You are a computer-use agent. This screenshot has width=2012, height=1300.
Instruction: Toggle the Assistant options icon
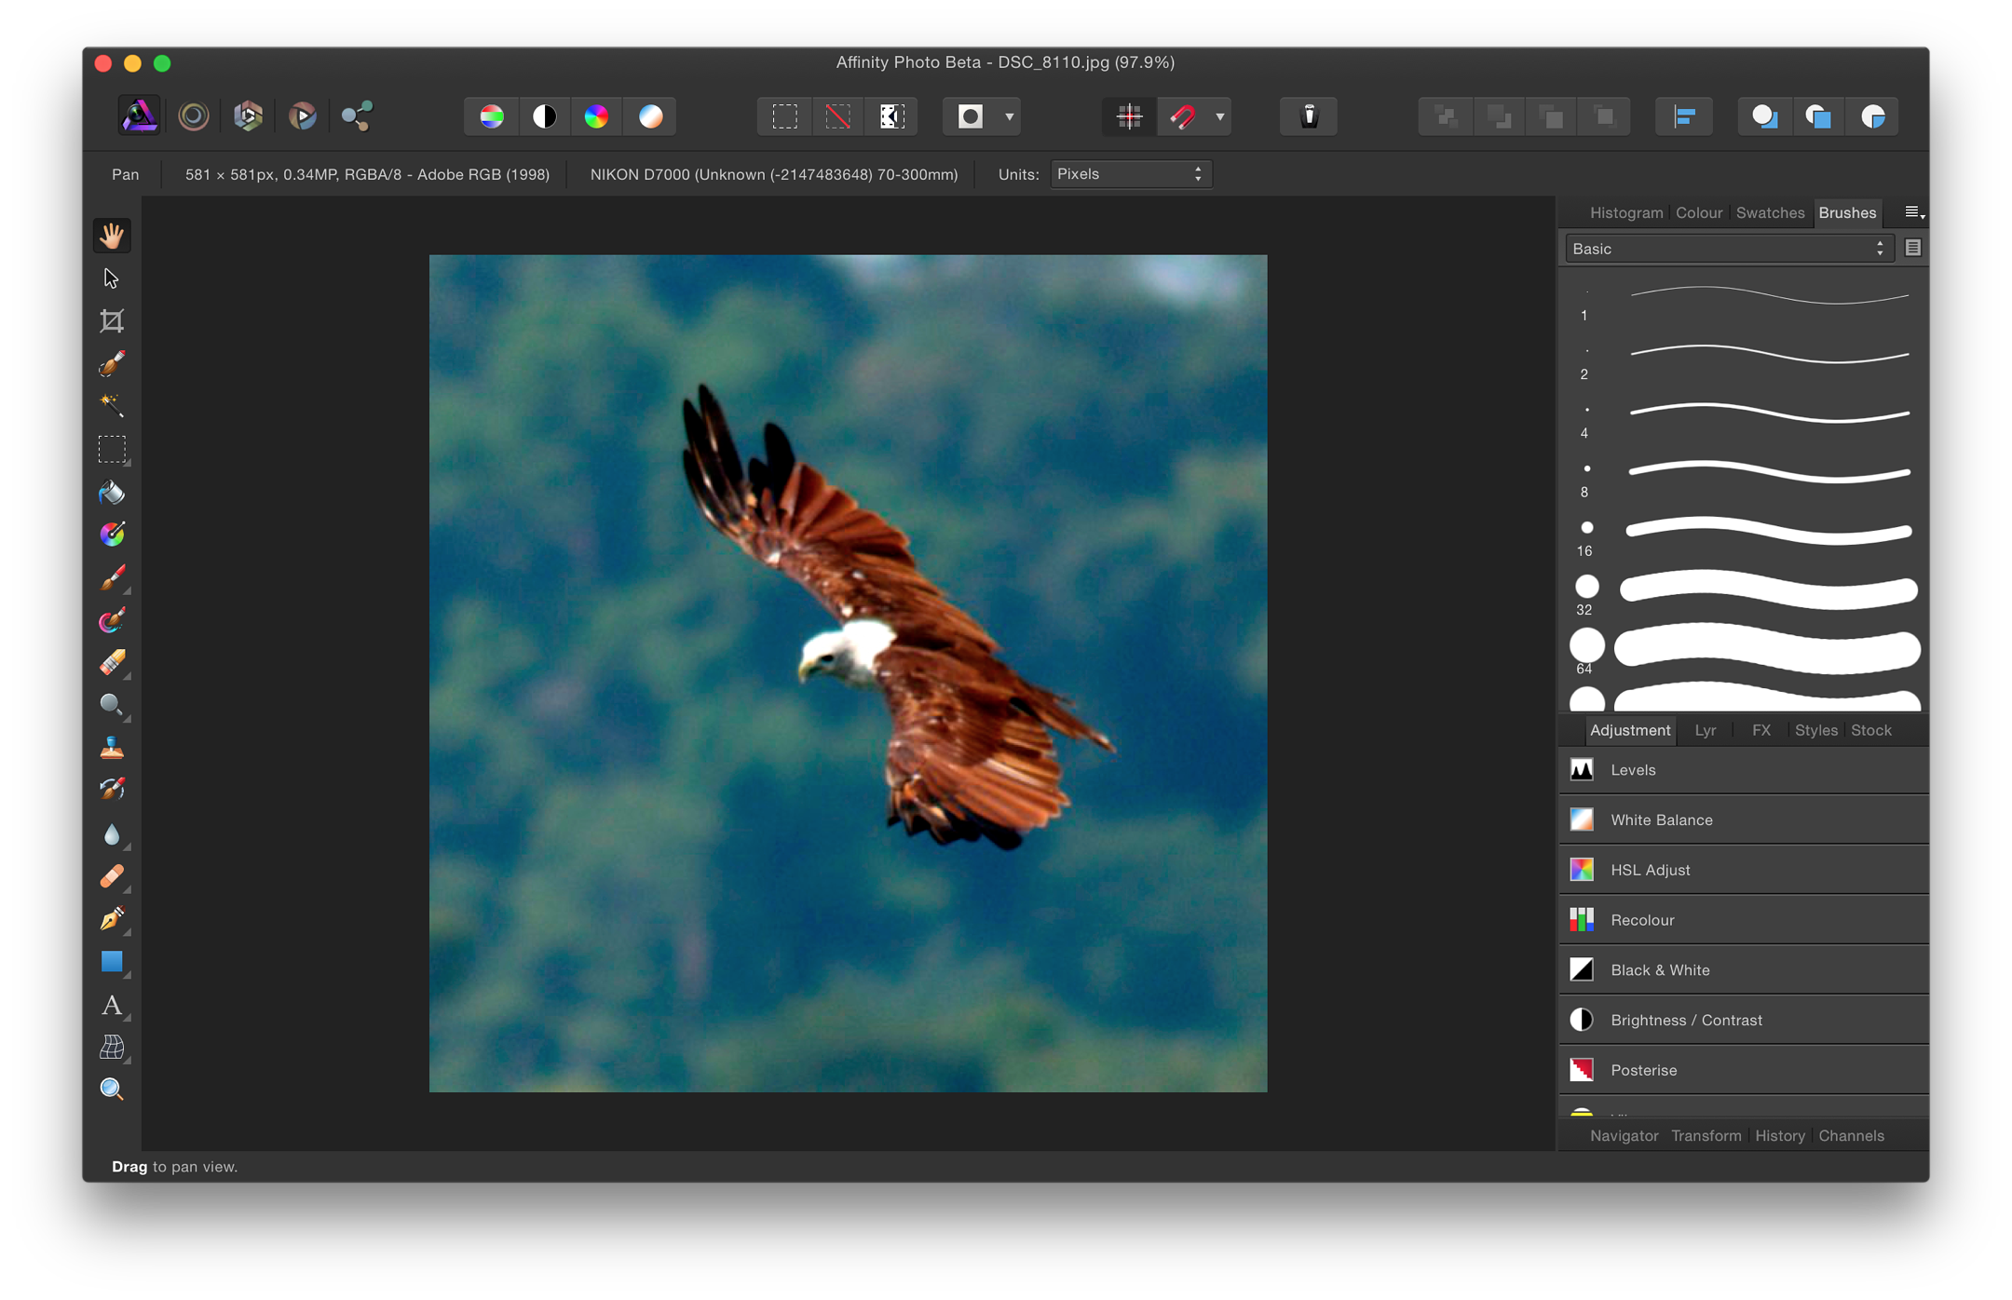tap(1309, 116)
